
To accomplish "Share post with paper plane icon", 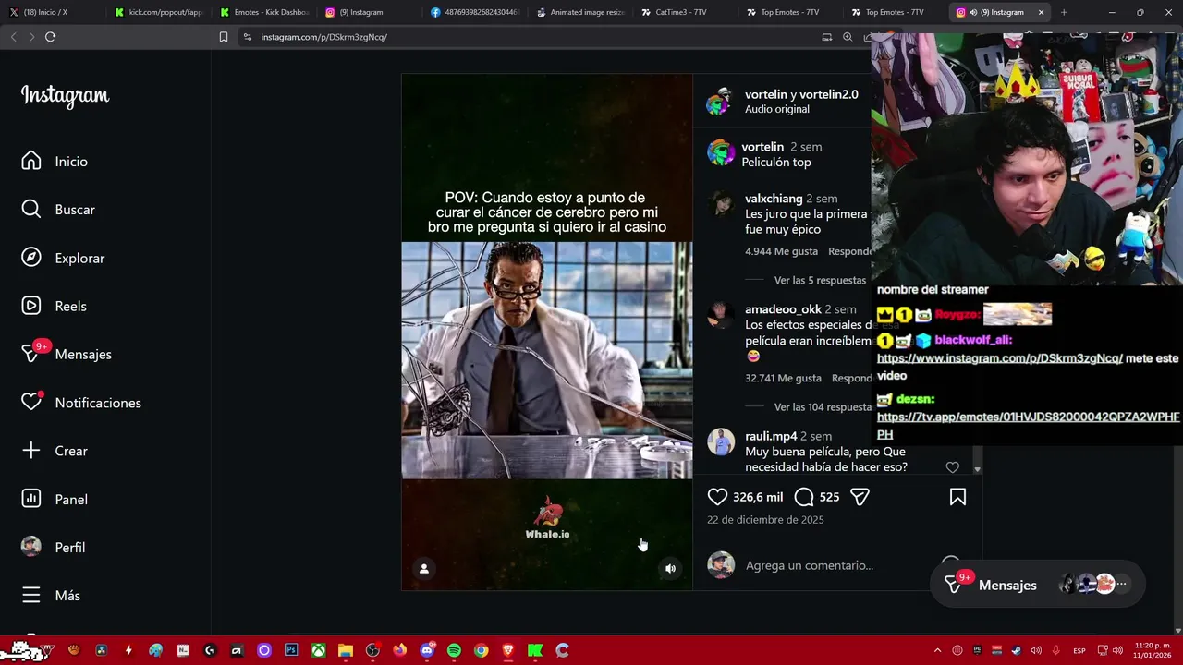I will [860, 497].
